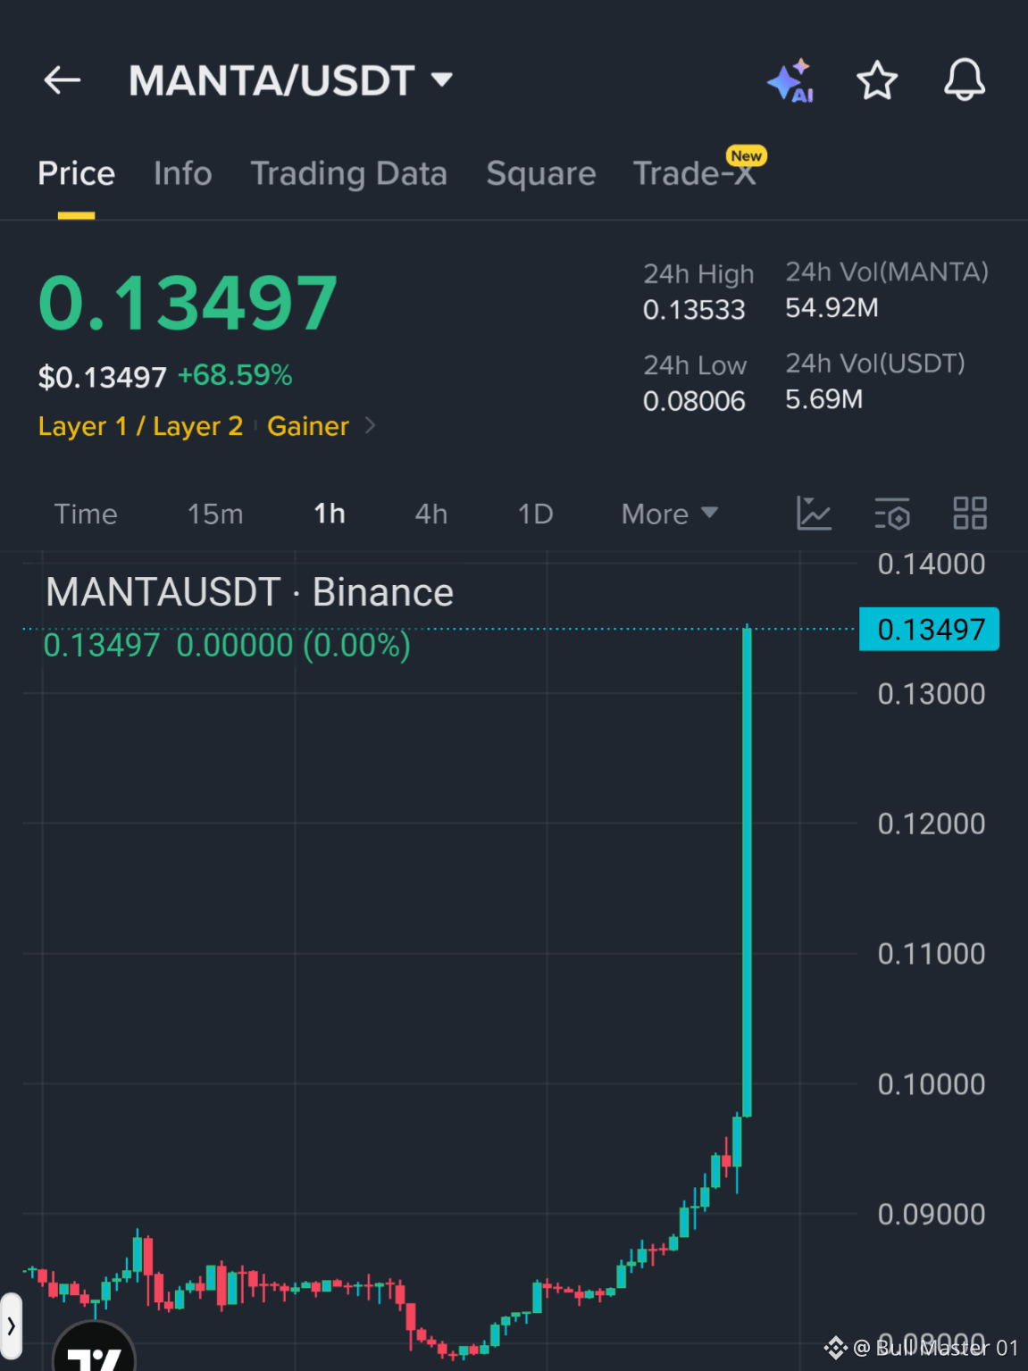Tap the back arrow icon

(x=63, y=80)
